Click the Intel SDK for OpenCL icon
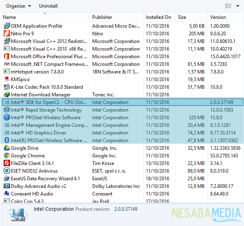Image resolution: width=244 pixels, height=226 pixels. click(x=7, y=102)
